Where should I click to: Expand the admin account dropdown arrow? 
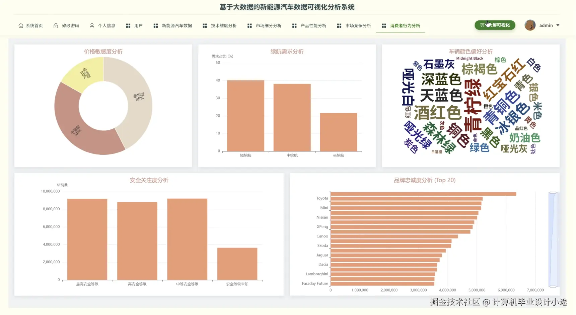[558, 25]
